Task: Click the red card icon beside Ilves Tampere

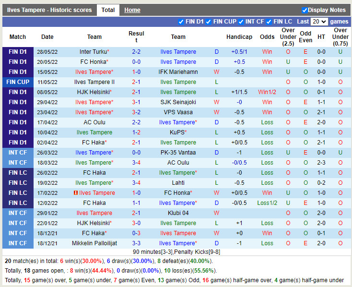Action: click(76, 193)
